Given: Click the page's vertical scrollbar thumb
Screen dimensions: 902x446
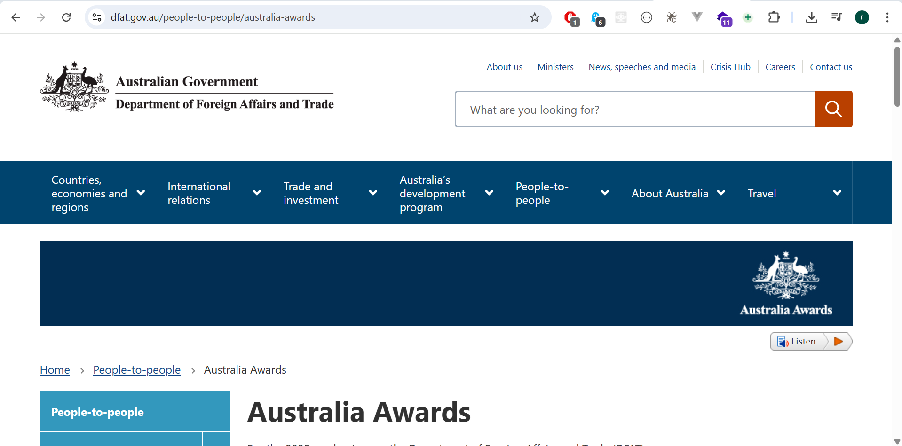Looking at the screenshot, I should click(x=897, y=75).
